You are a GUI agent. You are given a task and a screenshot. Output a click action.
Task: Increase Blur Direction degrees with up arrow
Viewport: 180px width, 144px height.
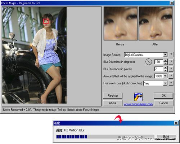pyautogui.click(x=166, y=60)
